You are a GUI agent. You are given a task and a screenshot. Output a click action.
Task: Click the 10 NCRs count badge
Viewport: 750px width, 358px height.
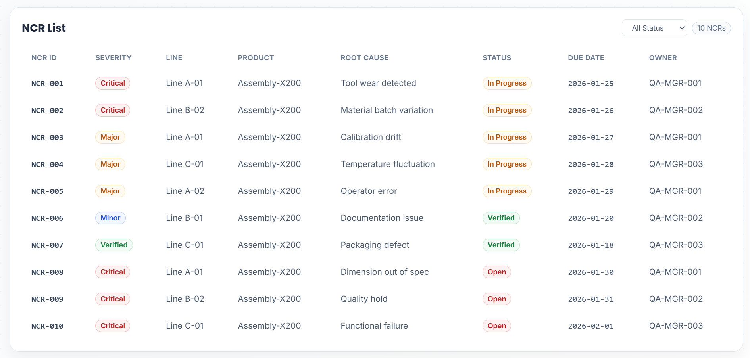click(711, 28)
